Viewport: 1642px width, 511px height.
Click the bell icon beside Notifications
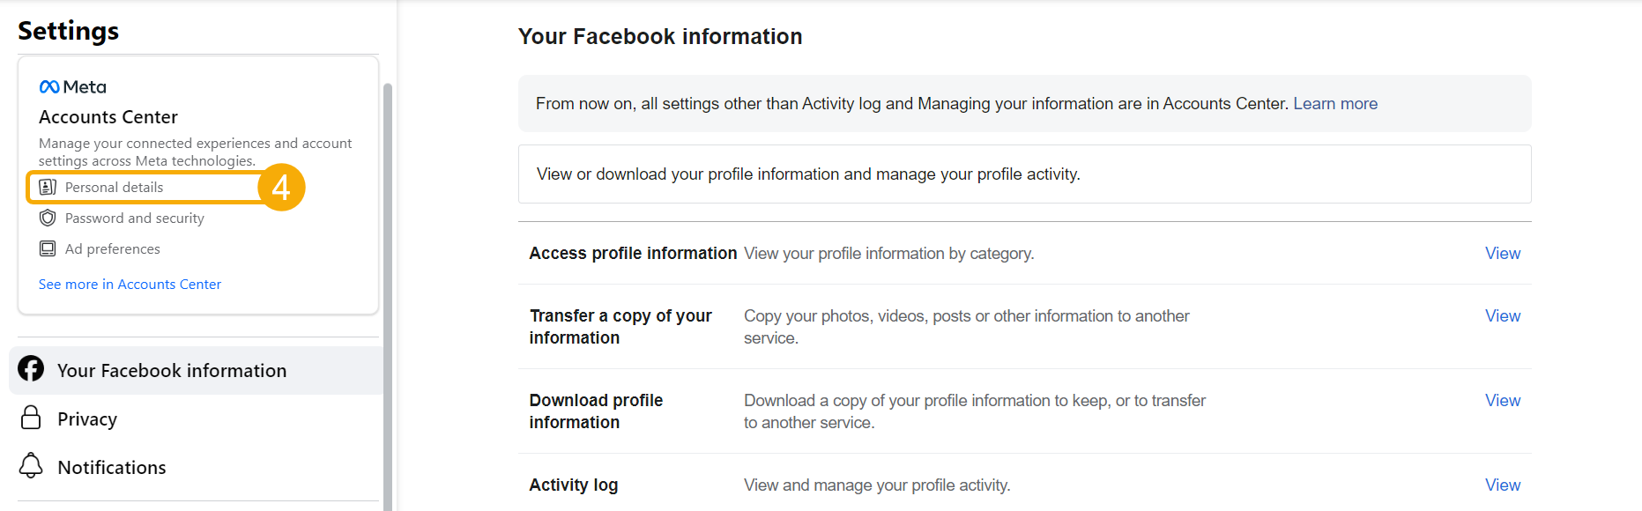click(32, 466)
